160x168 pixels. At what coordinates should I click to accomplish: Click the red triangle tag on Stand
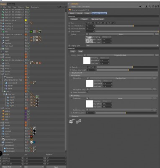tap(40, 63)
